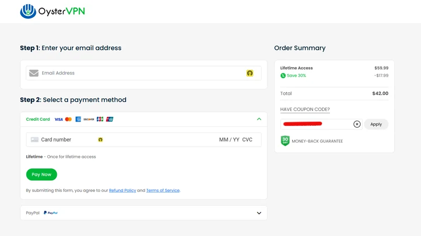Click the $42.00 total amount

click(x=380, y=93)
